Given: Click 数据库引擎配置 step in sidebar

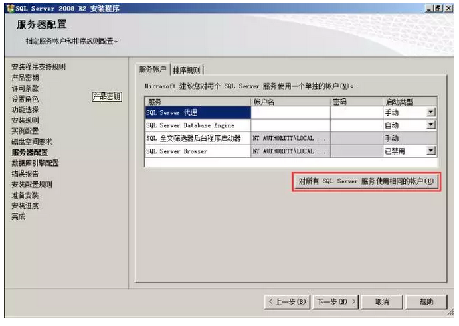Looking at the screenshot, I should (x=35, y=163).
